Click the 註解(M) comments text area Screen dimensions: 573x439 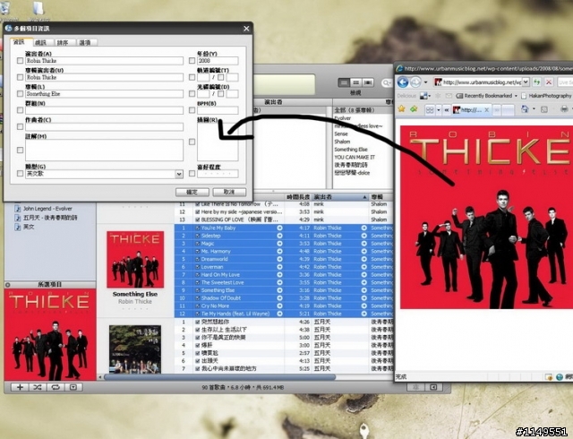pyautogui.click(x=104, y=150)
